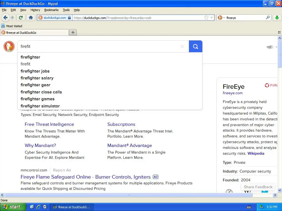Click the Mypal taskbar button
Screen dimensions: 282x211
coord(72,207)
